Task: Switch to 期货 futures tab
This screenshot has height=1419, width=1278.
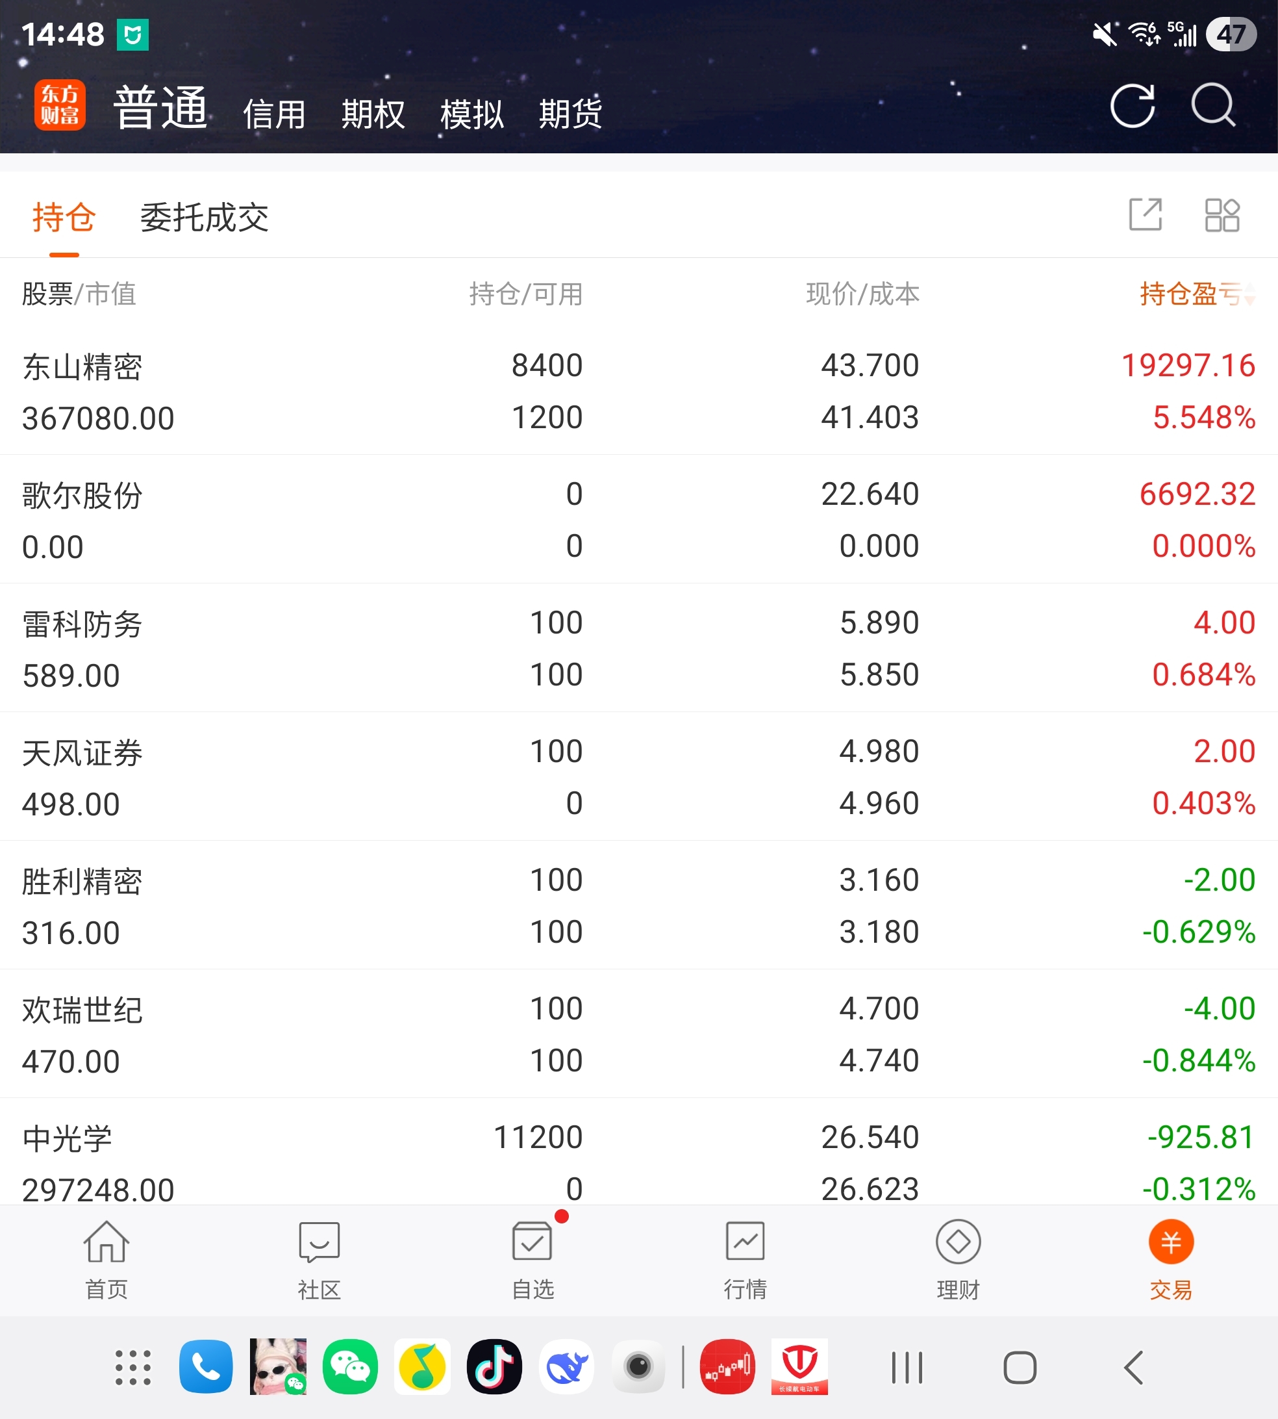Action: (570, 114)
